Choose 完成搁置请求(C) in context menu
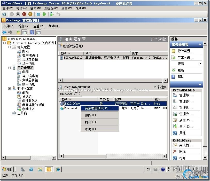Screen dimensions: 210x181 point(100,108)
